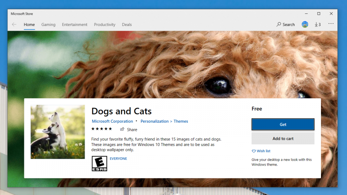Click the Share icon
Viewport: 347px width, 195px height.
tap(122, 129)
